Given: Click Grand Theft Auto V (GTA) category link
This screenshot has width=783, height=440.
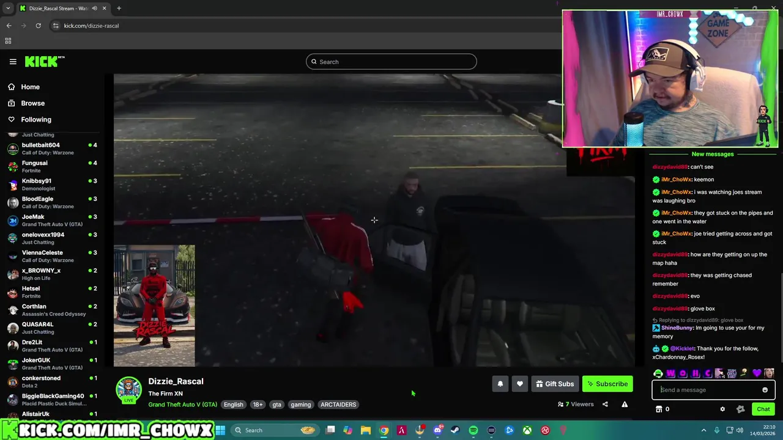Looking at the screenshot, I should (182, 405).
